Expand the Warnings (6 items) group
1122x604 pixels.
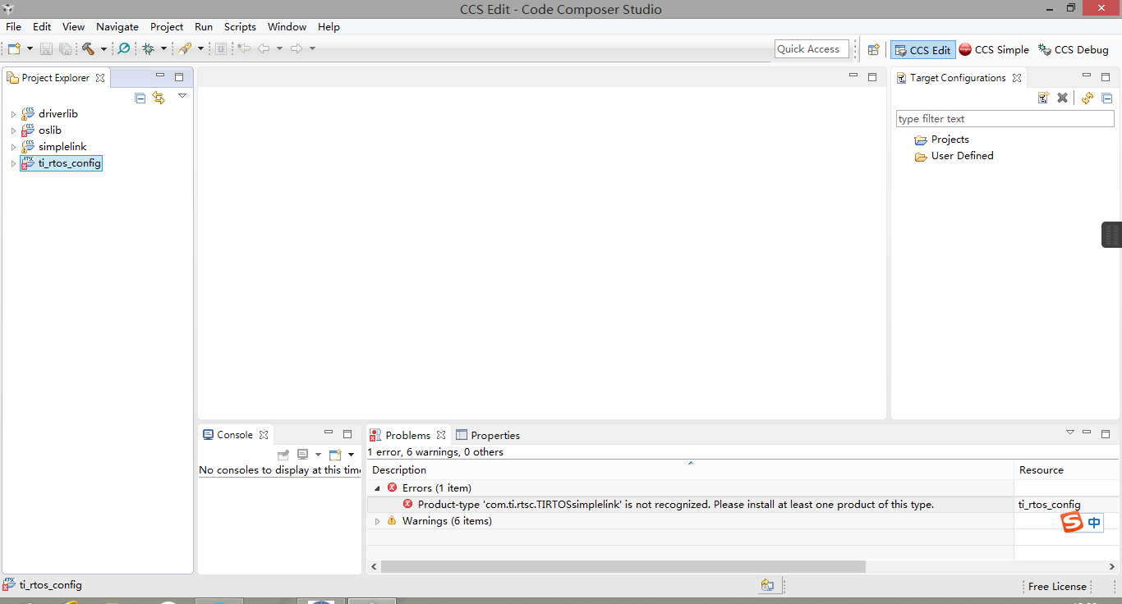point(377,521)
